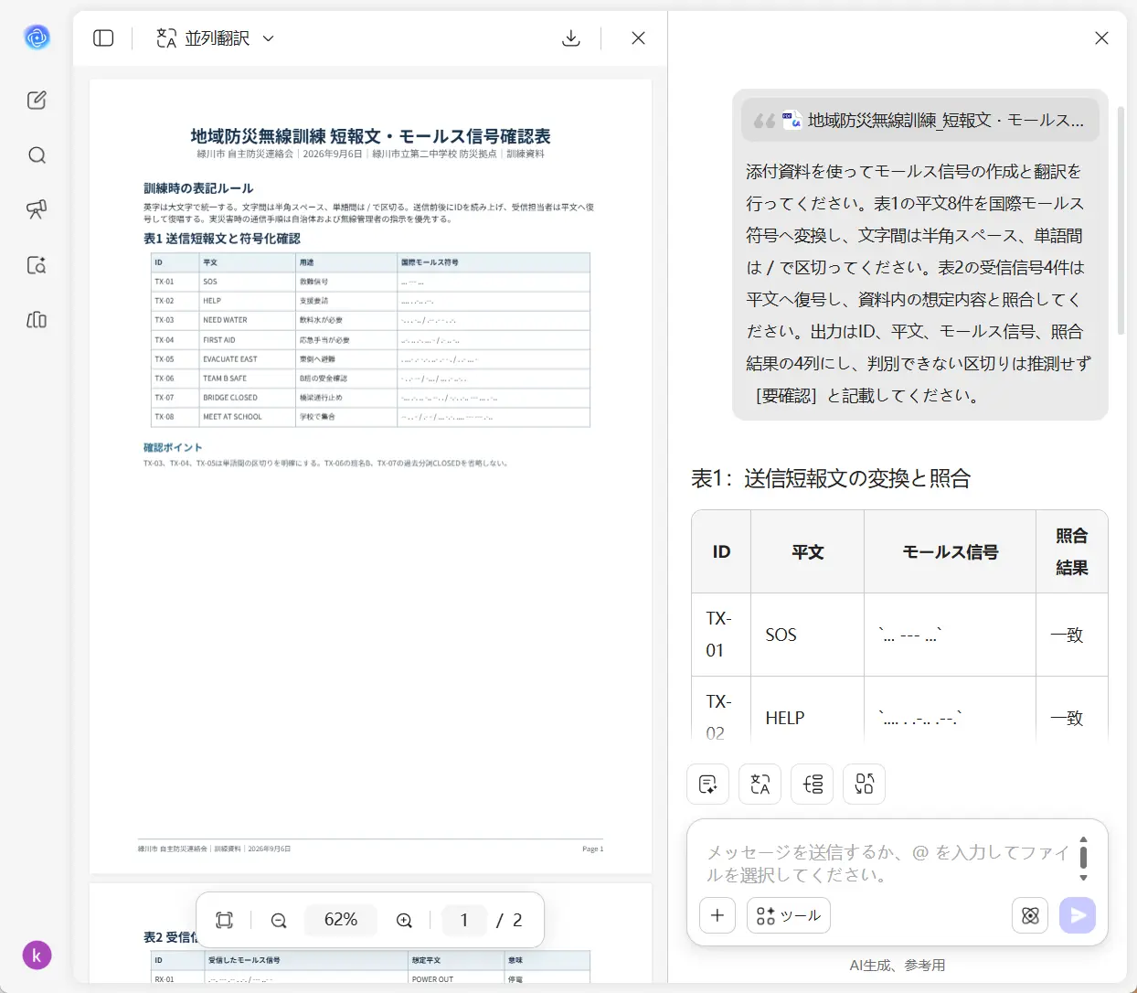Click the 表1: 送信短報文の変換と照合 heading
The height and width of the screenshot is (993, 1137).
tap(831, 478)
